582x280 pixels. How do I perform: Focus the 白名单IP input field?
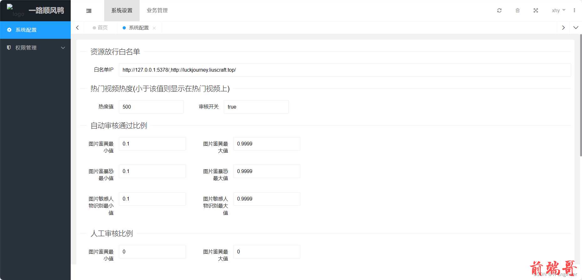345,70
